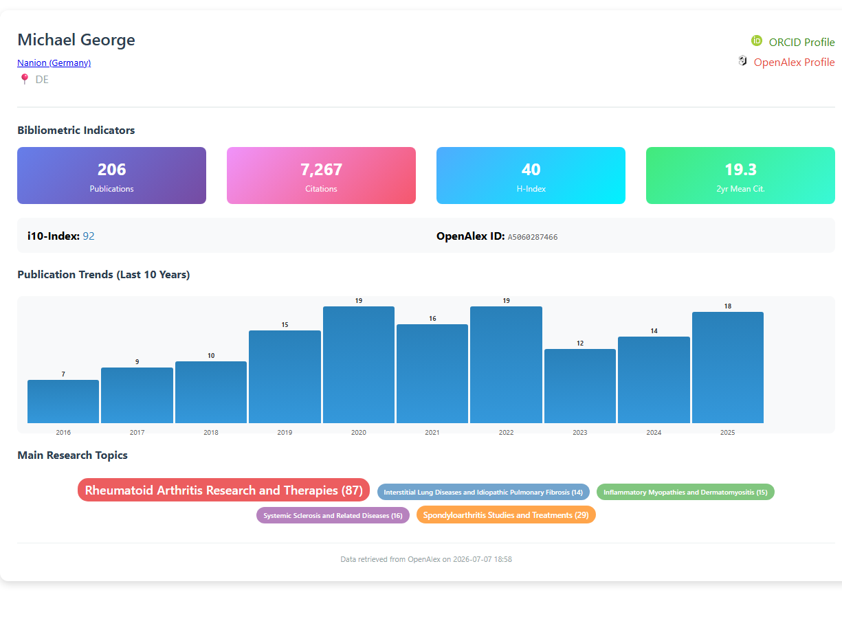Select the 206 Publications card
842x621 pixels.
[111, 176]
